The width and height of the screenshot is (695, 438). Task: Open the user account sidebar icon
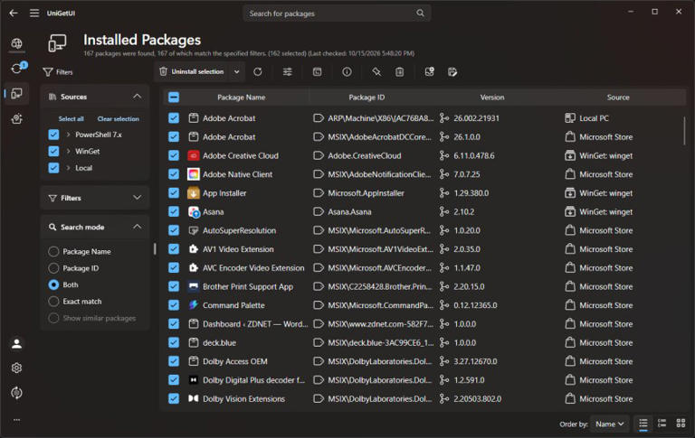(17, 344)
